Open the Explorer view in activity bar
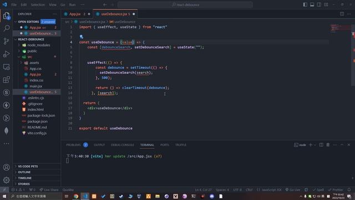The height and width of the screenshot is (200, 355). point(6,16)
